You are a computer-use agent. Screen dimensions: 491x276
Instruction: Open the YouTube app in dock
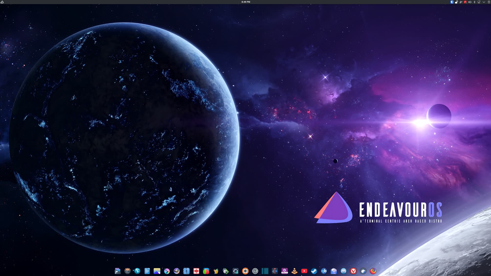click(304, 271)
